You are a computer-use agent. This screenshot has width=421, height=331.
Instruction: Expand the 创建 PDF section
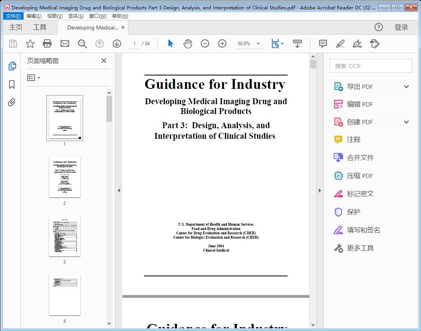[x=406, y=122]
